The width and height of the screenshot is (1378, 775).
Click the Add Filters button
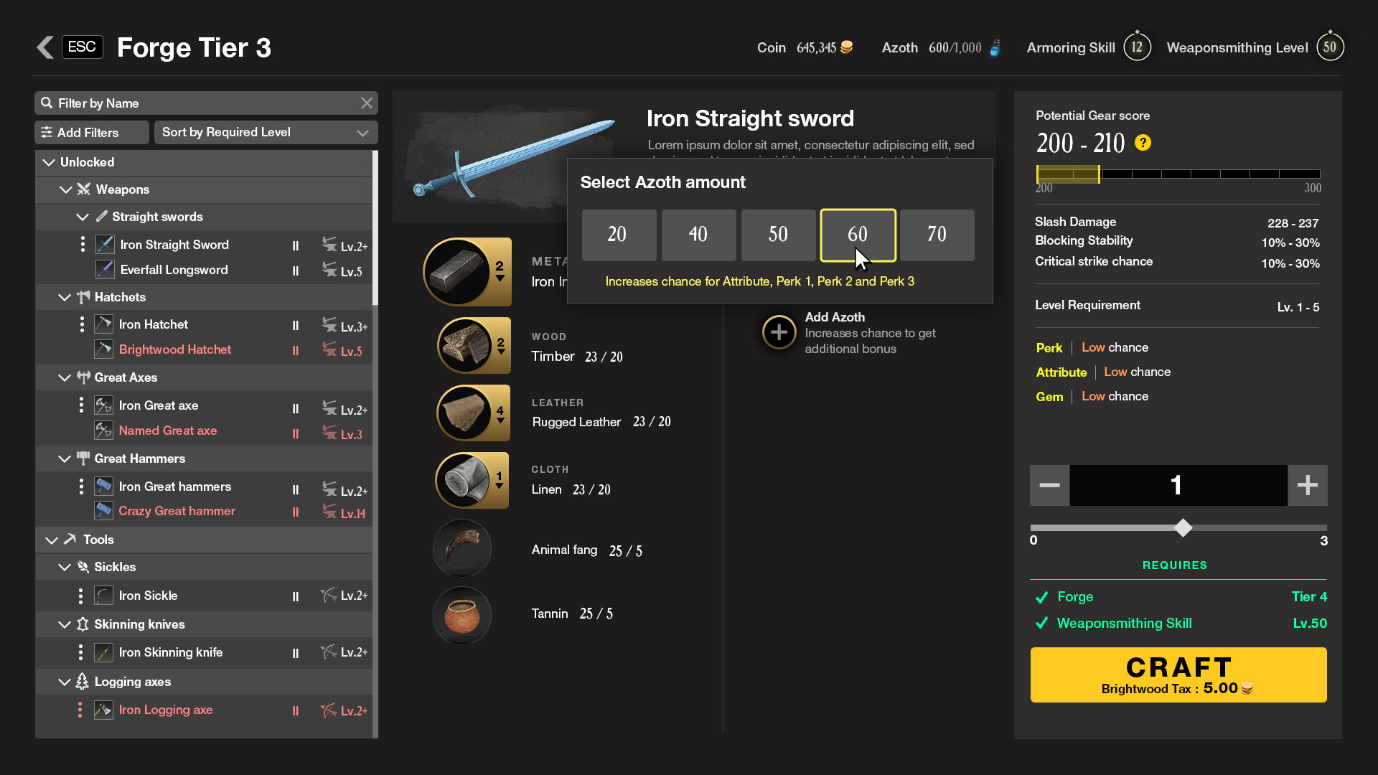(91, 132)
